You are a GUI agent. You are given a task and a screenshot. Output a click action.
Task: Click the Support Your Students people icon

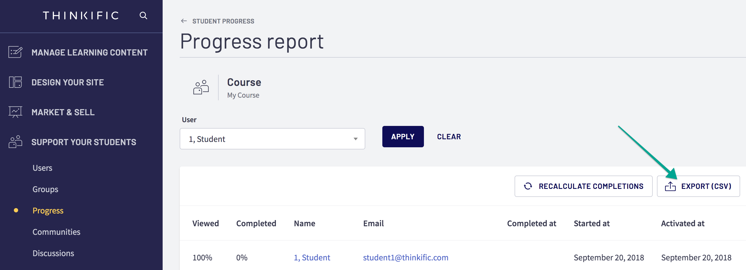click(15, 142)
